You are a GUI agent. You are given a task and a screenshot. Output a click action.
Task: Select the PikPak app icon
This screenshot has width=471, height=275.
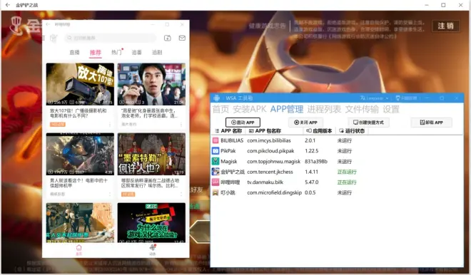tap(216, 151)
